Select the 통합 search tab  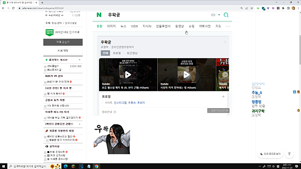pyautogui.click(x=99, y=26)
